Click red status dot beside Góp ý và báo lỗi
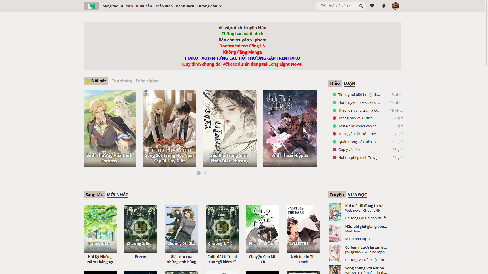The height and width of the screenshot is (274, 488). tap(334, 150)
